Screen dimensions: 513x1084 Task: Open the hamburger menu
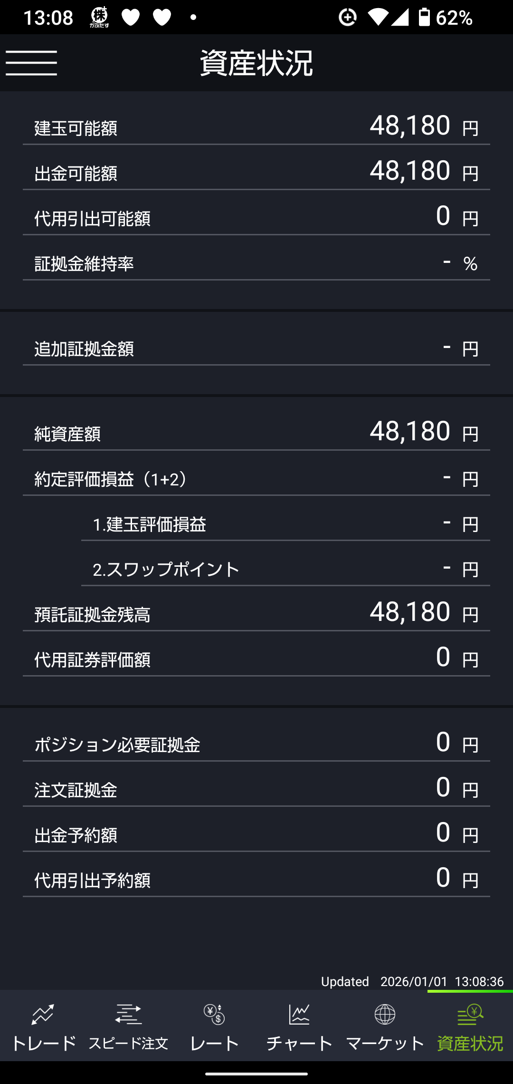[31, 63]
